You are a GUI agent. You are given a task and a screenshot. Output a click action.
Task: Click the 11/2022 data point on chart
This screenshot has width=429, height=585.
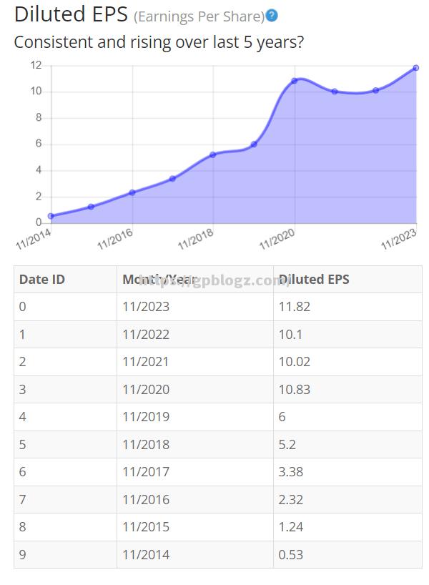tap(375, 90)
